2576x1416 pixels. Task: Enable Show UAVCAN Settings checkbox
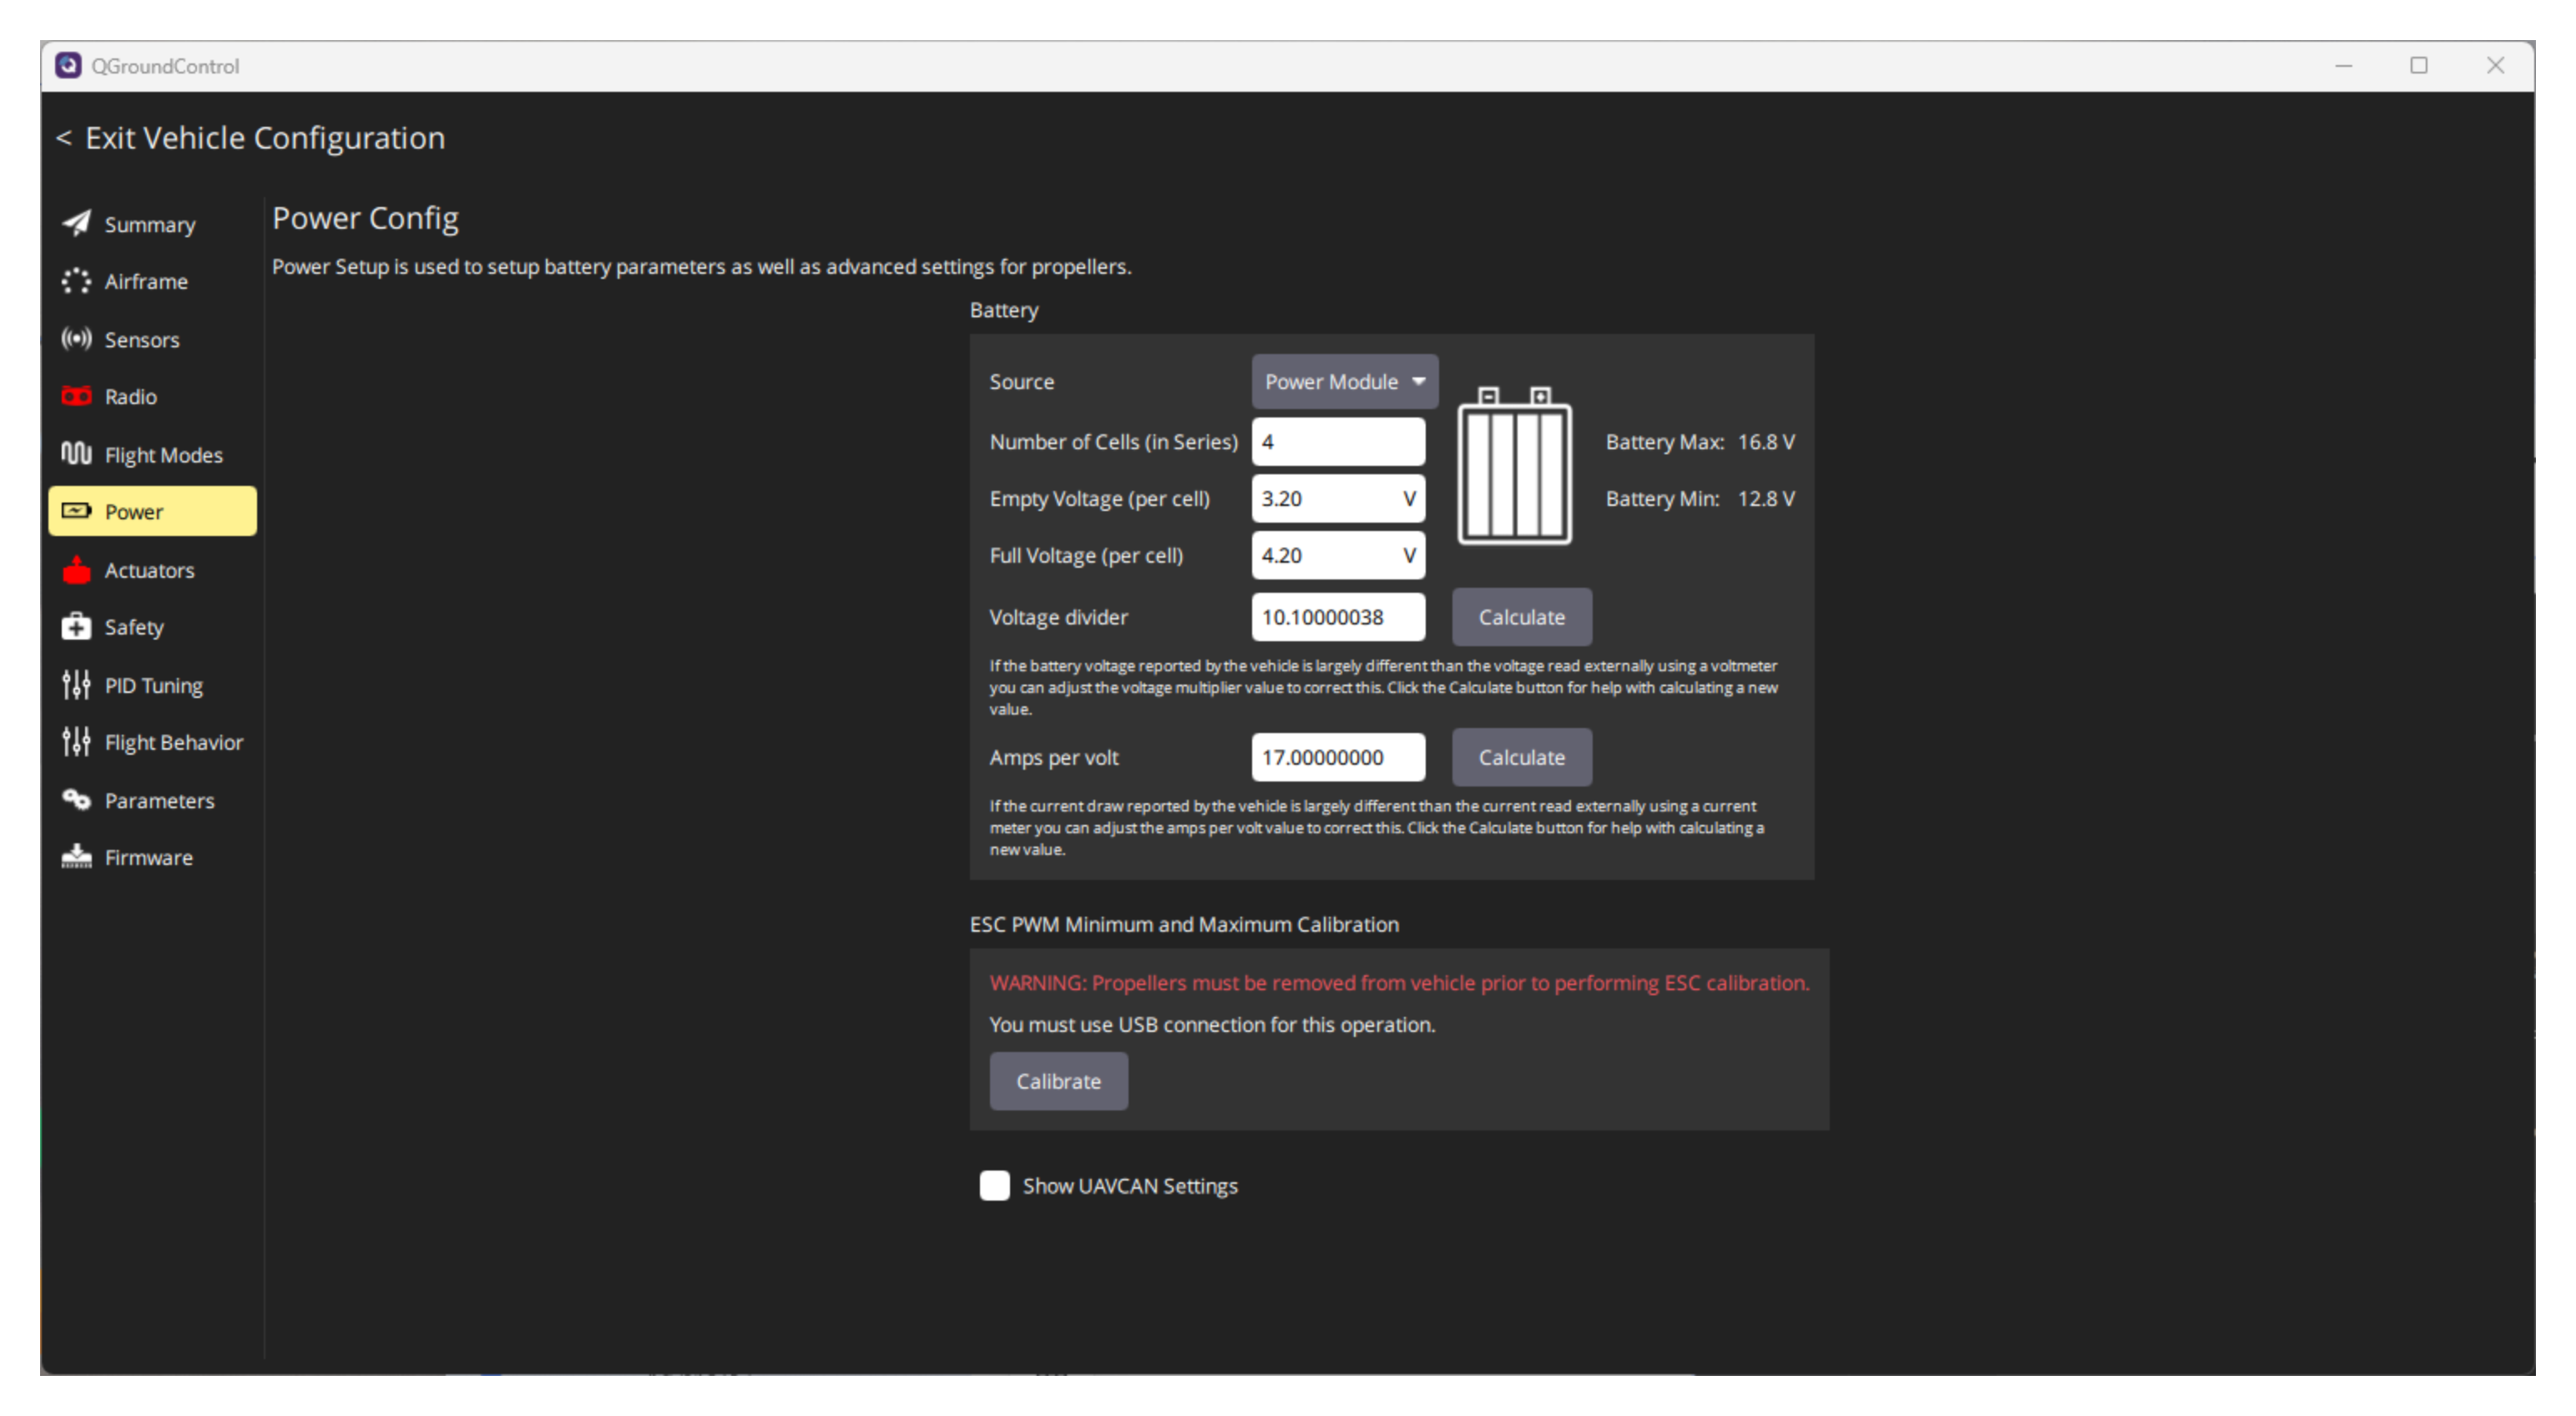tap(994, 1185)
